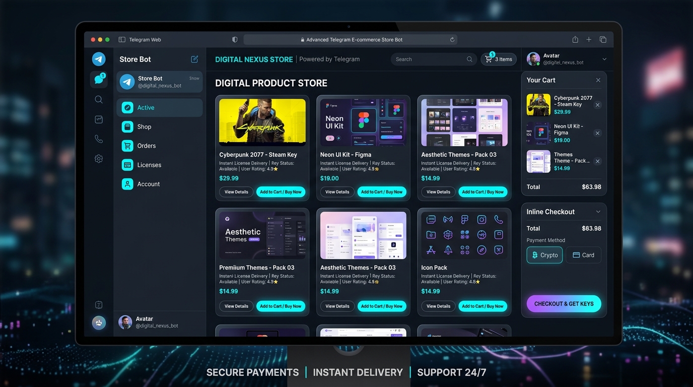693x387 pixels.
Task: View Details for Premium Themes - Pack 03
Action: tap(236, 306)
